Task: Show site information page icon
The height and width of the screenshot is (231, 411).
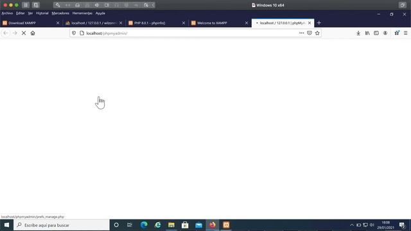Action: [82, 33]
